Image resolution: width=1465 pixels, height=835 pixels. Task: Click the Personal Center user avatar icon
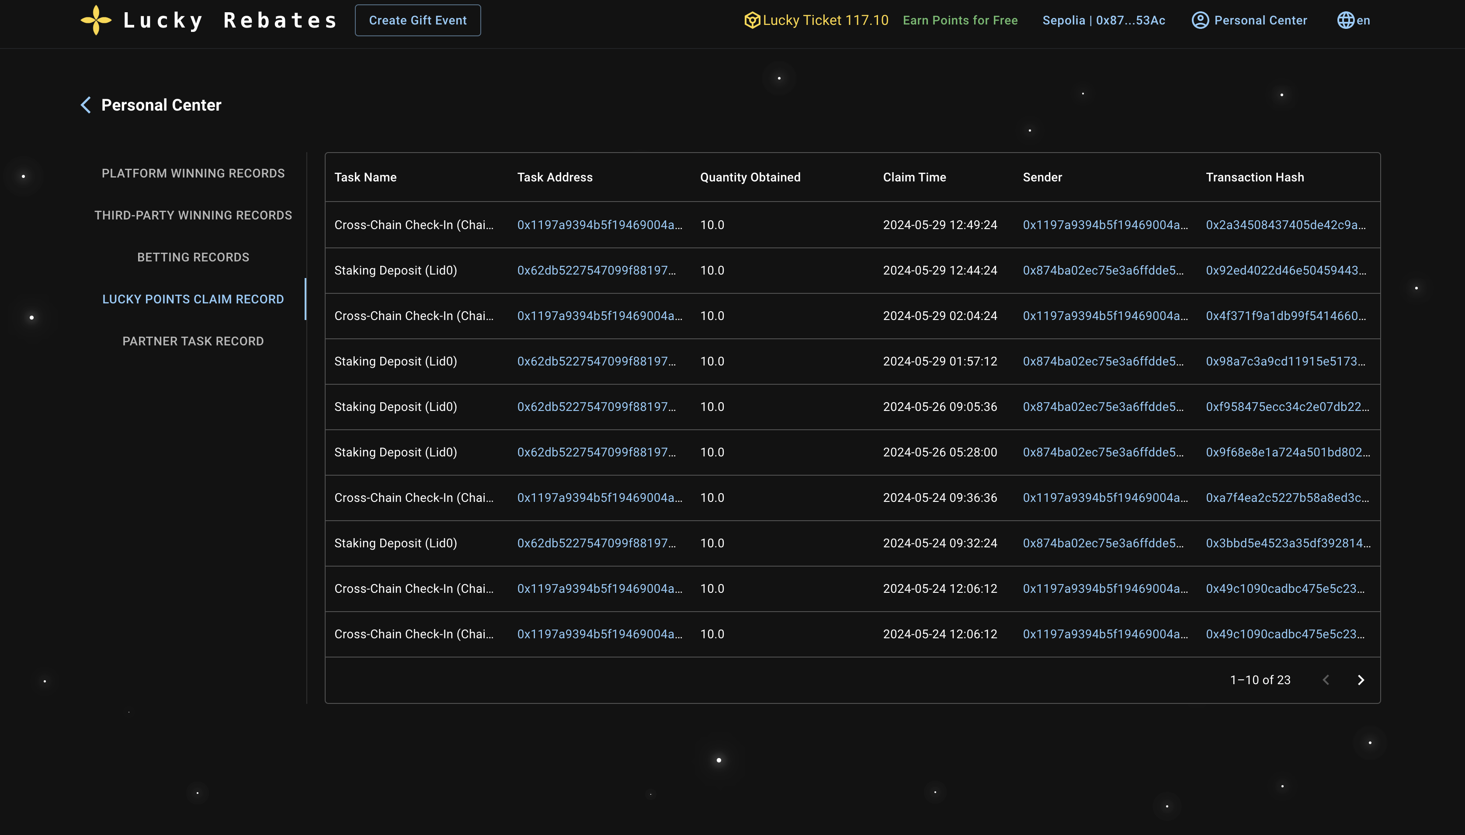pos(1200,20)
